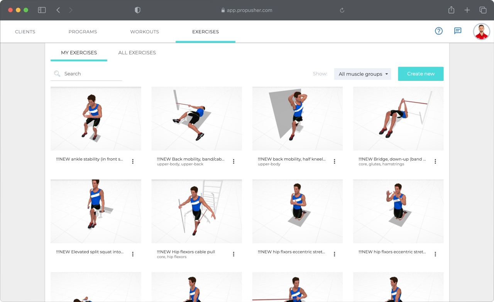Click the exercise Search input field
The image size is (494, 302).
click(91, 74)
